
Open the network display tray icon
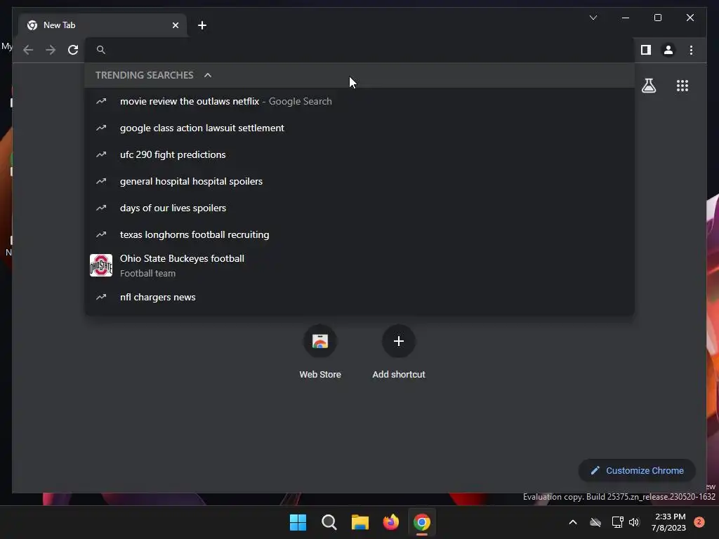coord(617,522)
